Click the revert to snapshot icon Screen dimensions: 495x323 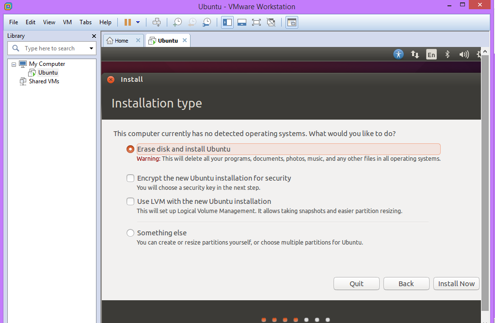tap(192, 22)
